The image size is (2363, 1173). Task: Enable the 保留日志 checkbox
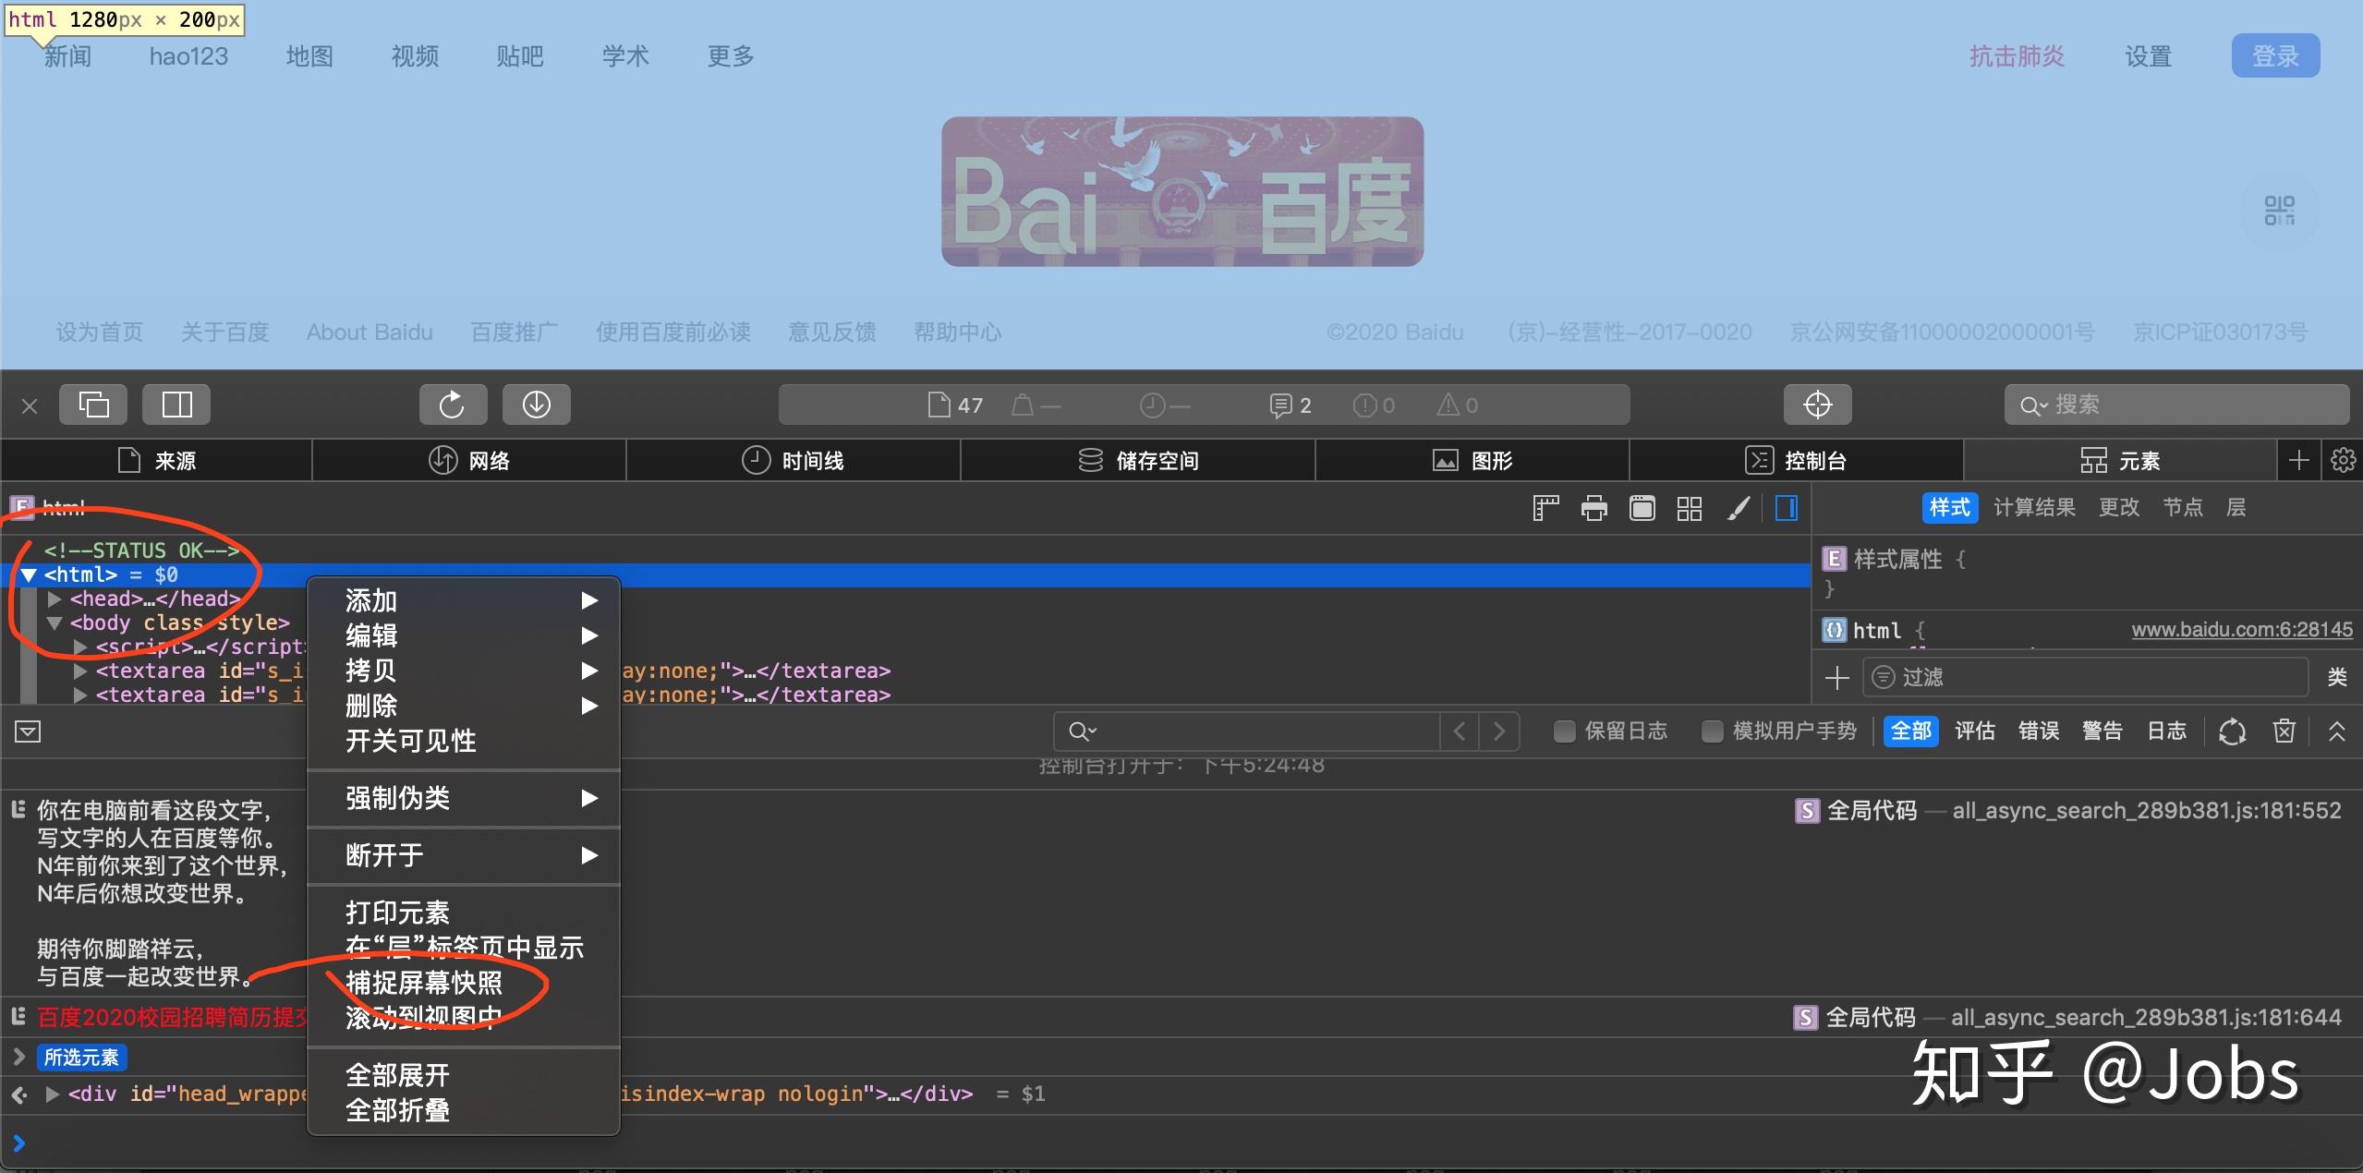(1564, 732)
